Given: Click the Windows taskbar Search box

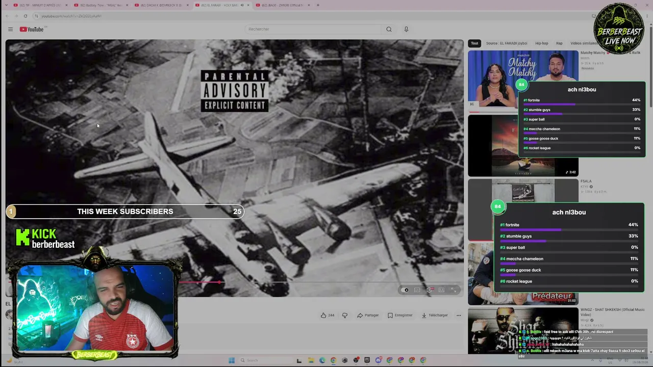Looking at the screenshot, I should pos(265,360).
